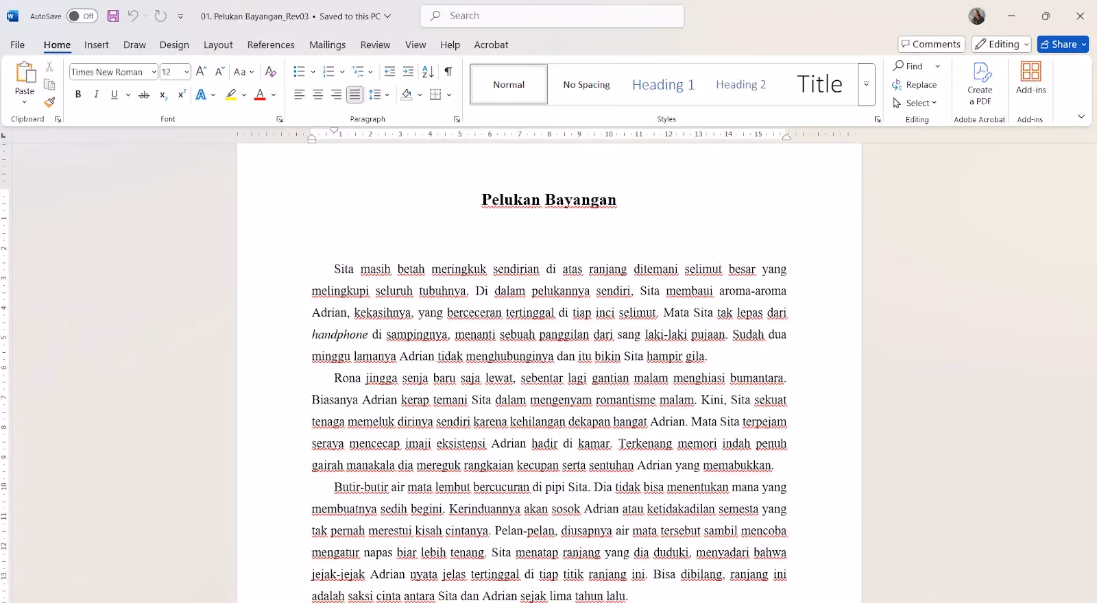
Task: Apply subscript formatting
Action: 163,95
